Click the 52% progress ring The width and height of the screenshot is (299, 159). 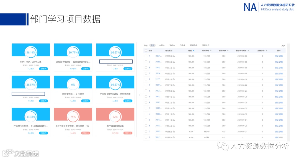click(x=115, y=117)
